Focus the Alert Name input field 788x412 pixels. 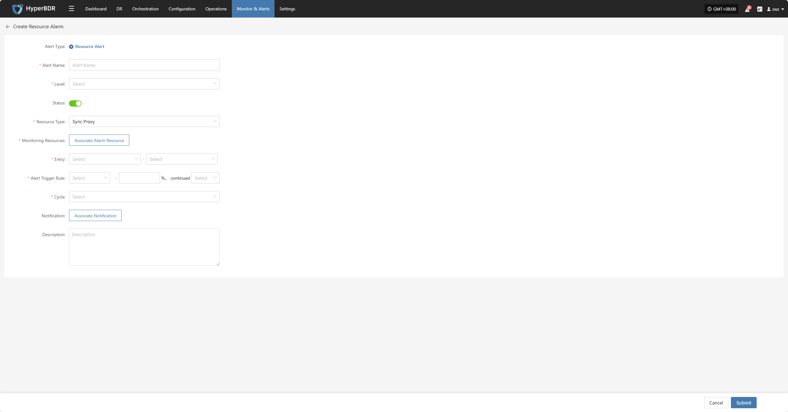(x=144, y=65)
